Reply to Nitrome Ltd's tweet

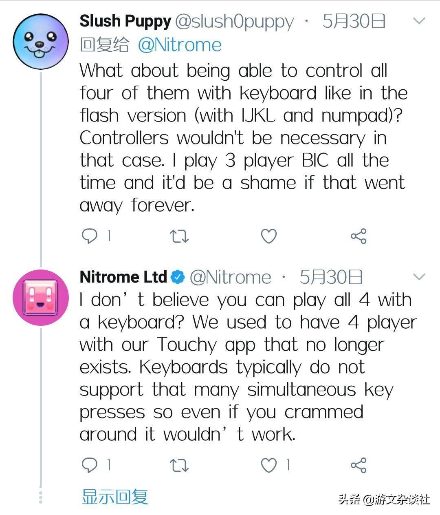coord(90,464)
